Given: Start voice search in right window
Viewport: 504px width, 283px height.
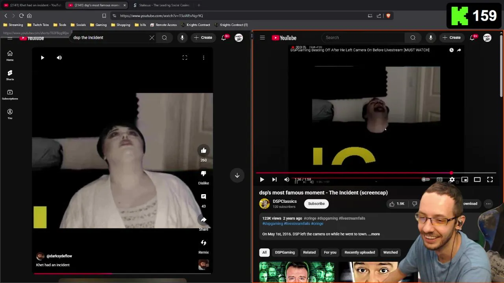Looking at the screenshot, I should tap(431, 38).
